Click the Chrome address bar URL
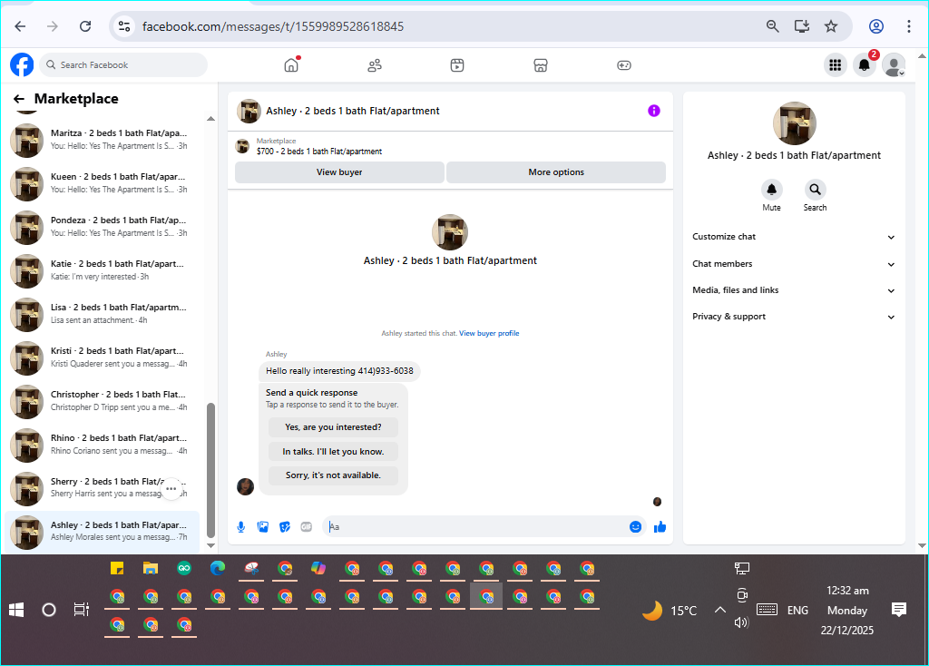Image resolution: width=929 pixels, height=666 pixels. [273, 26]
